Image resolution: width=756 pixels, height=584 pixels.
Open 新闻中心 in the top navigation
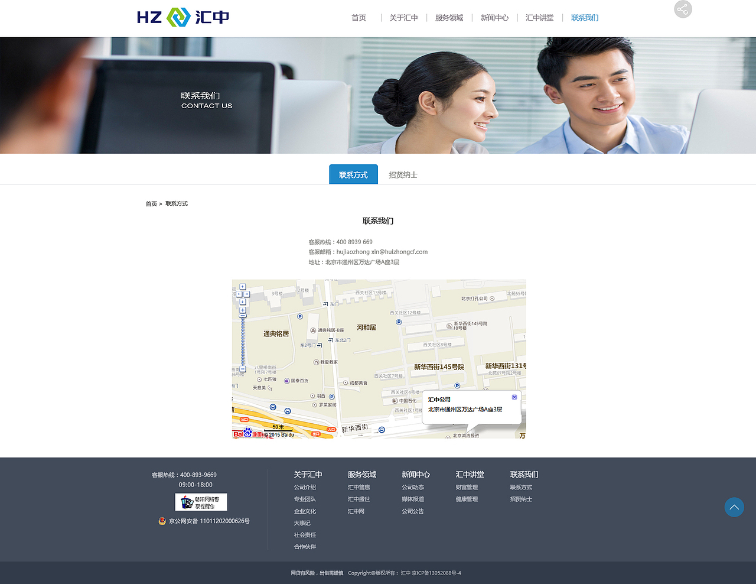[494, 18]
